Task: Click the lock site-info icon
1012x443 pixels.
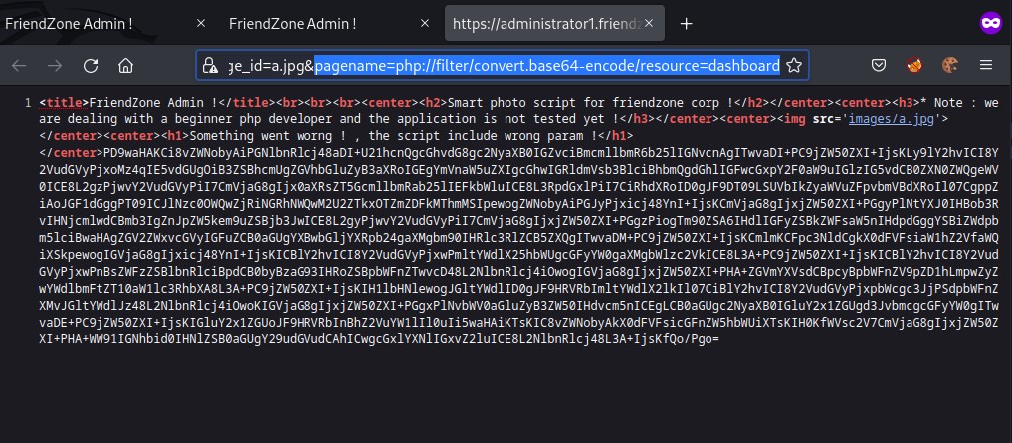Action: click(x=210, y=66)
